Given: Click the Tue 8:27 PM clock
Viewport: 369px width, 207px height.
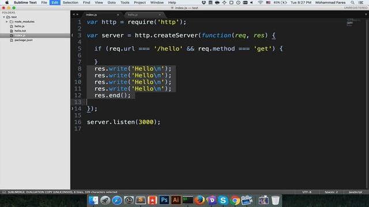Looking at the screenshot, I should (x=301, y=2).
